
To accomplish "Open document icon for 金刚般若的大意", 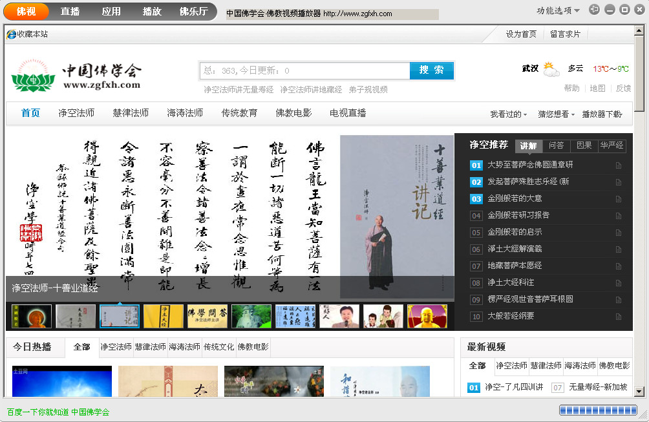I will (619, 199).
